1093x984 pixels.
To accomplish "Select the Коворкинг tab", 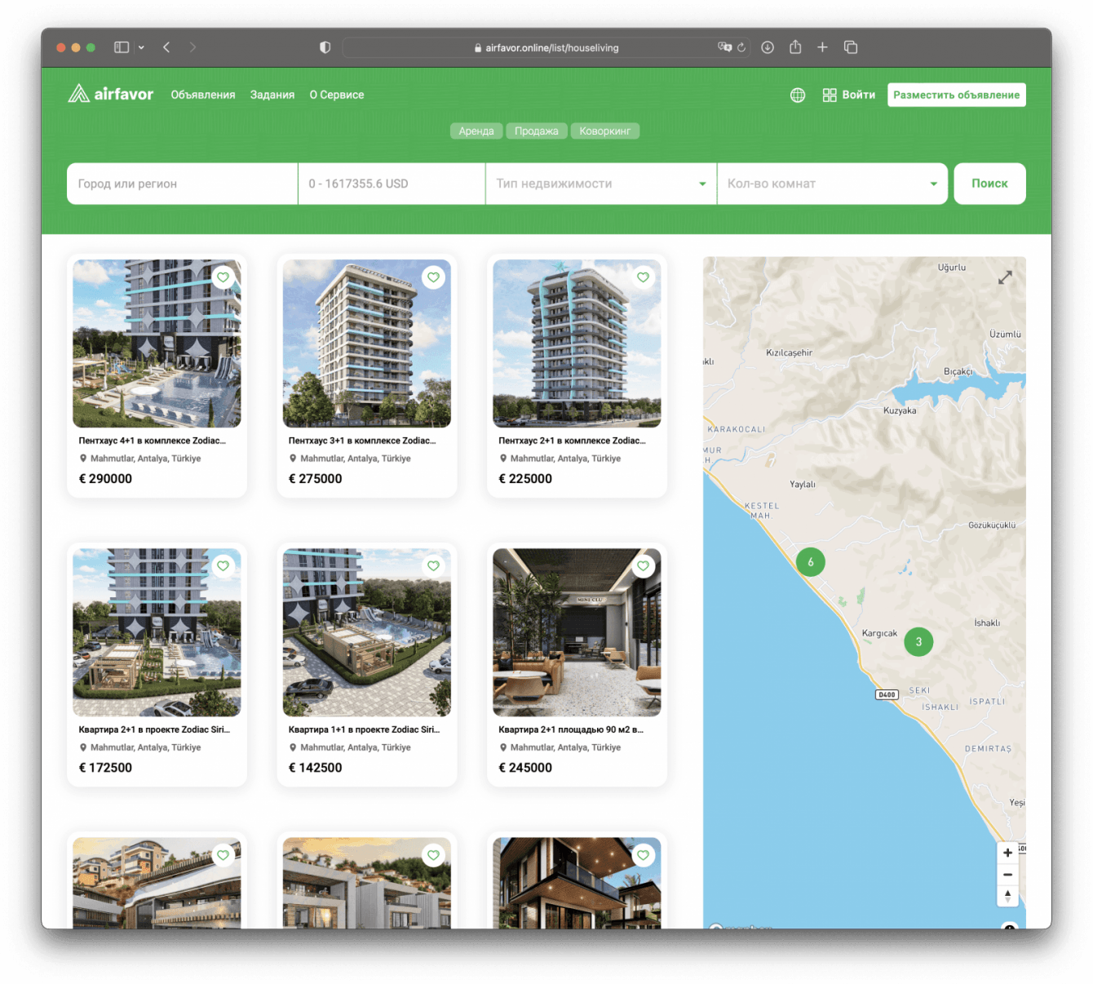I will tap(605, 131).
